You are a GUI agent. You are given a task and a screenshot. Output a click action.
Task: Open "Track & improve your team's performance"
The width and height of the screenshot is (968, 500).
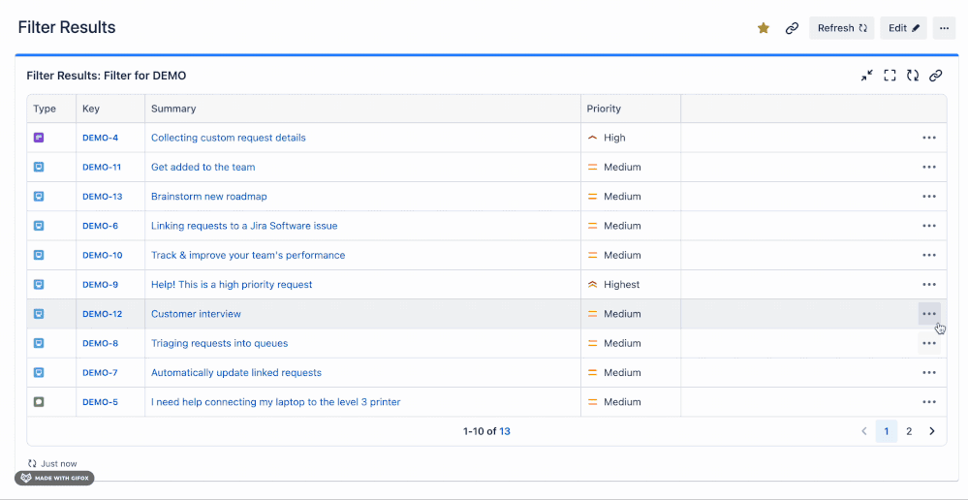point(248,255)
